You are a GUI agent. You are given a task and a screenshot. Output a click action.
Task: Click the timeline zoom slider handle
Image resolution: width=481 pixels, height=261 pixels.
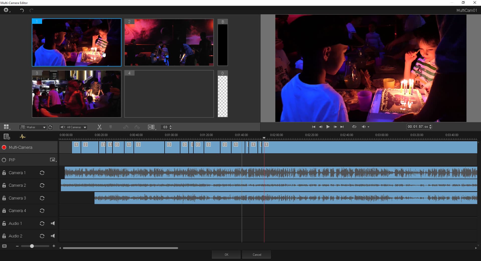[x=32, y=246]
